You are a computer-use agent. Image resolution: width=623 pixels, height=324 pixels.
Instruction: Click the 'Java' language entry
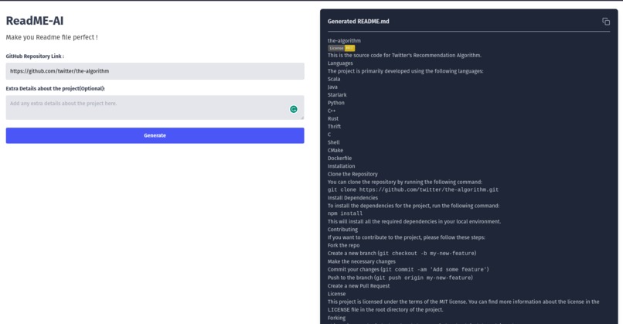pos(332,87)
